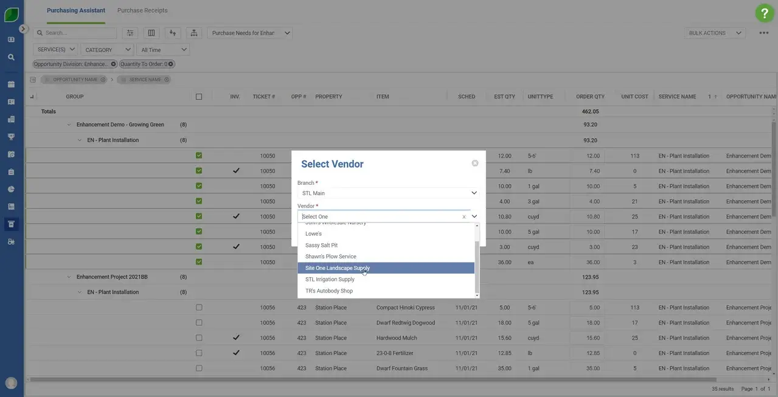The height and width of the screenshot is (397, 778).
Task: Expand the left sidebar navigation arrow
Action: pos(23,29)
